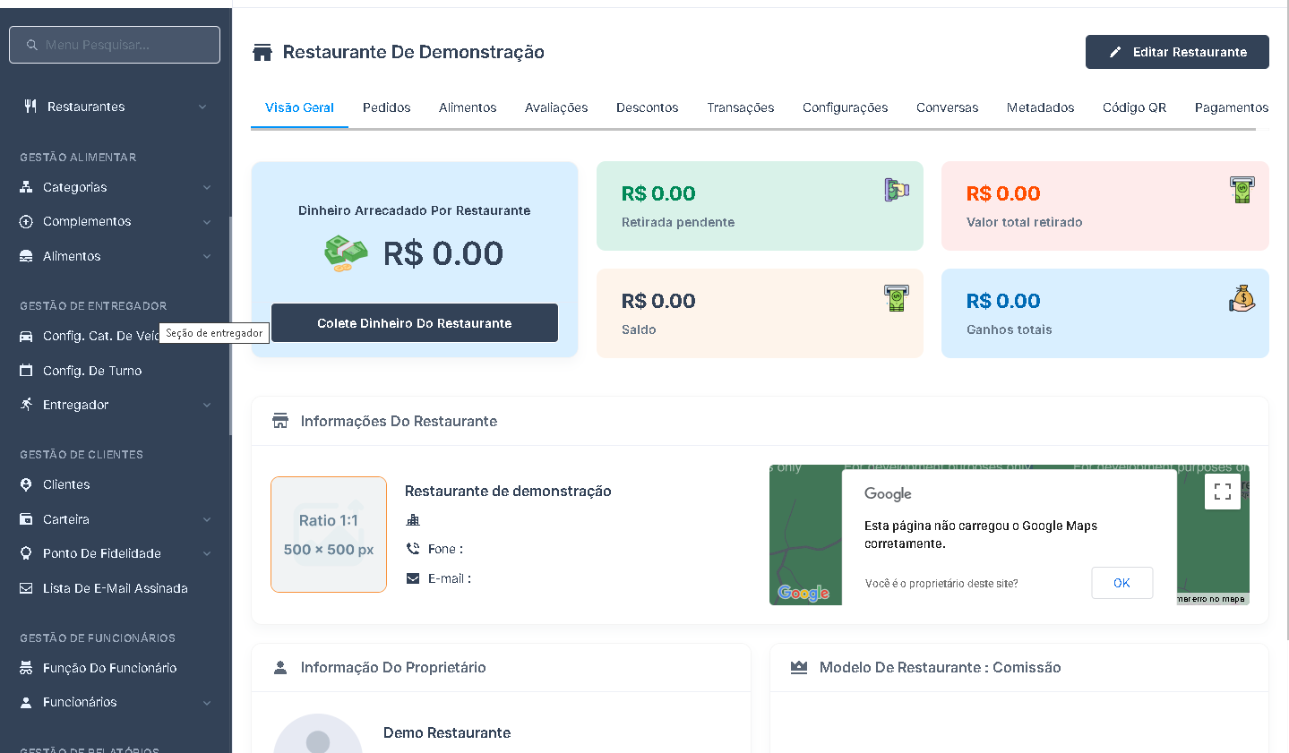This screenshot has height=753, width=1289.
Task: Expand the Restaurantes sidebar menu
Action: click(202, 107)
